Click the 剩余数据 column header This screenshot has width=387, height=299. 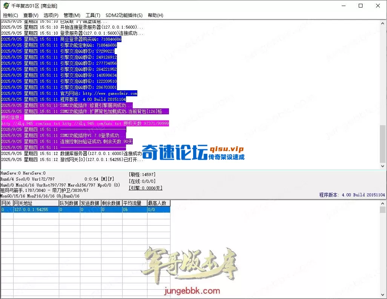coord(112,203)
